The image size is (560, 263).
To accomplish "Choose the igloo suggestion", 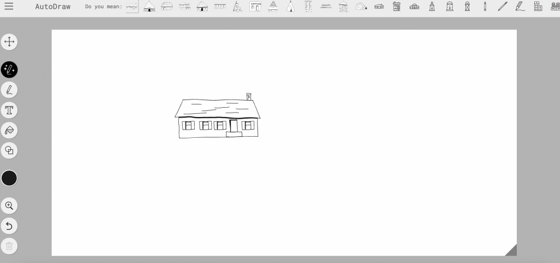I will pyautogui.click(x=361, y=7).
